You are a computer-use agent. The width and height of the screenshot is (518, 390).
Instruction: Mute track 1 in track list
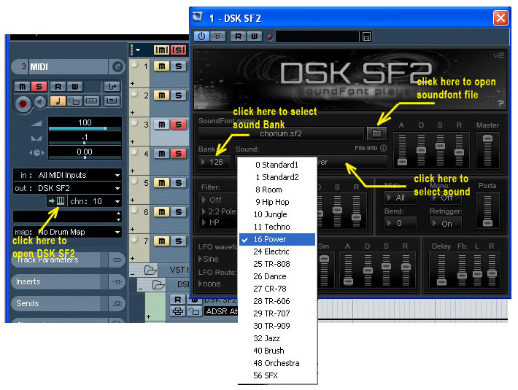point(162,66)
